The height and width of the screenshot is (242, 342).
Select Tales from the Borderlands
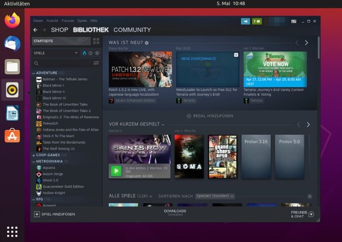point(64,143)
